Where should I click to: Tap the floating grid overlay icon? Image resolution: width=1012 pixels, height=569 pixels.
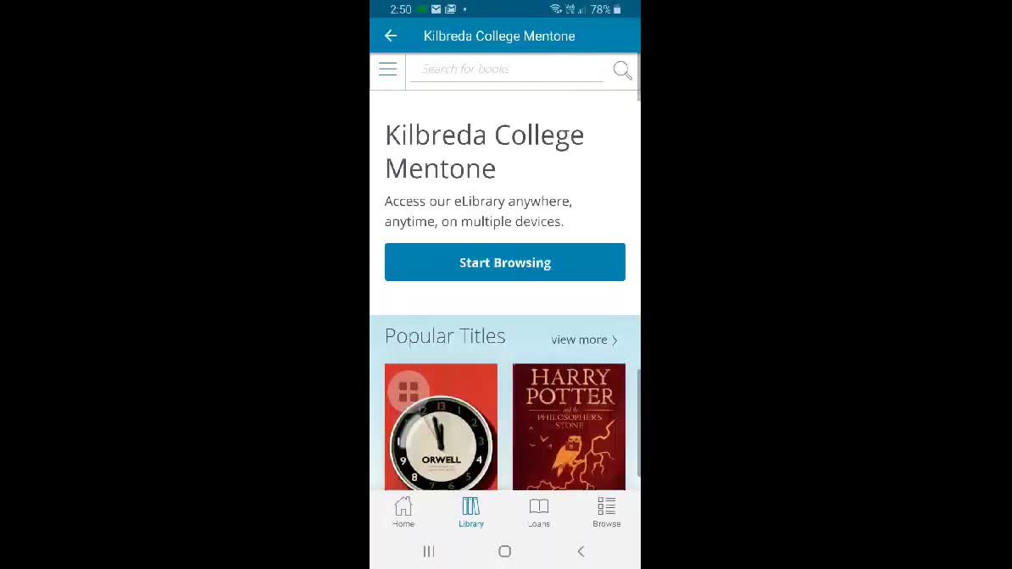409,391
